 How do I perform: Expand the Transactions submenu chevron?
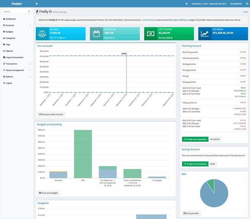(x=30, y=64)
